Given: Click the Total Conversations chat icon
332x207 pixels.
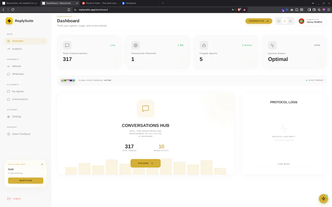Looking at the screenshot, I should pyautogui.click(x=67, y=45).
